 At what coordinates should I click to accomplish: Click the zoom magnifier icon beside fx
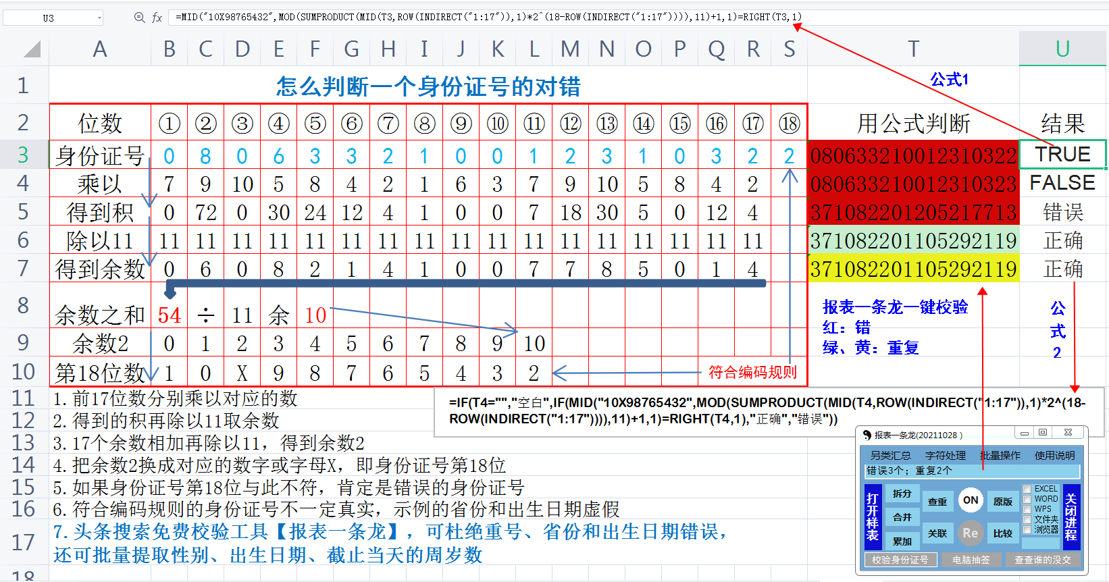139,18
